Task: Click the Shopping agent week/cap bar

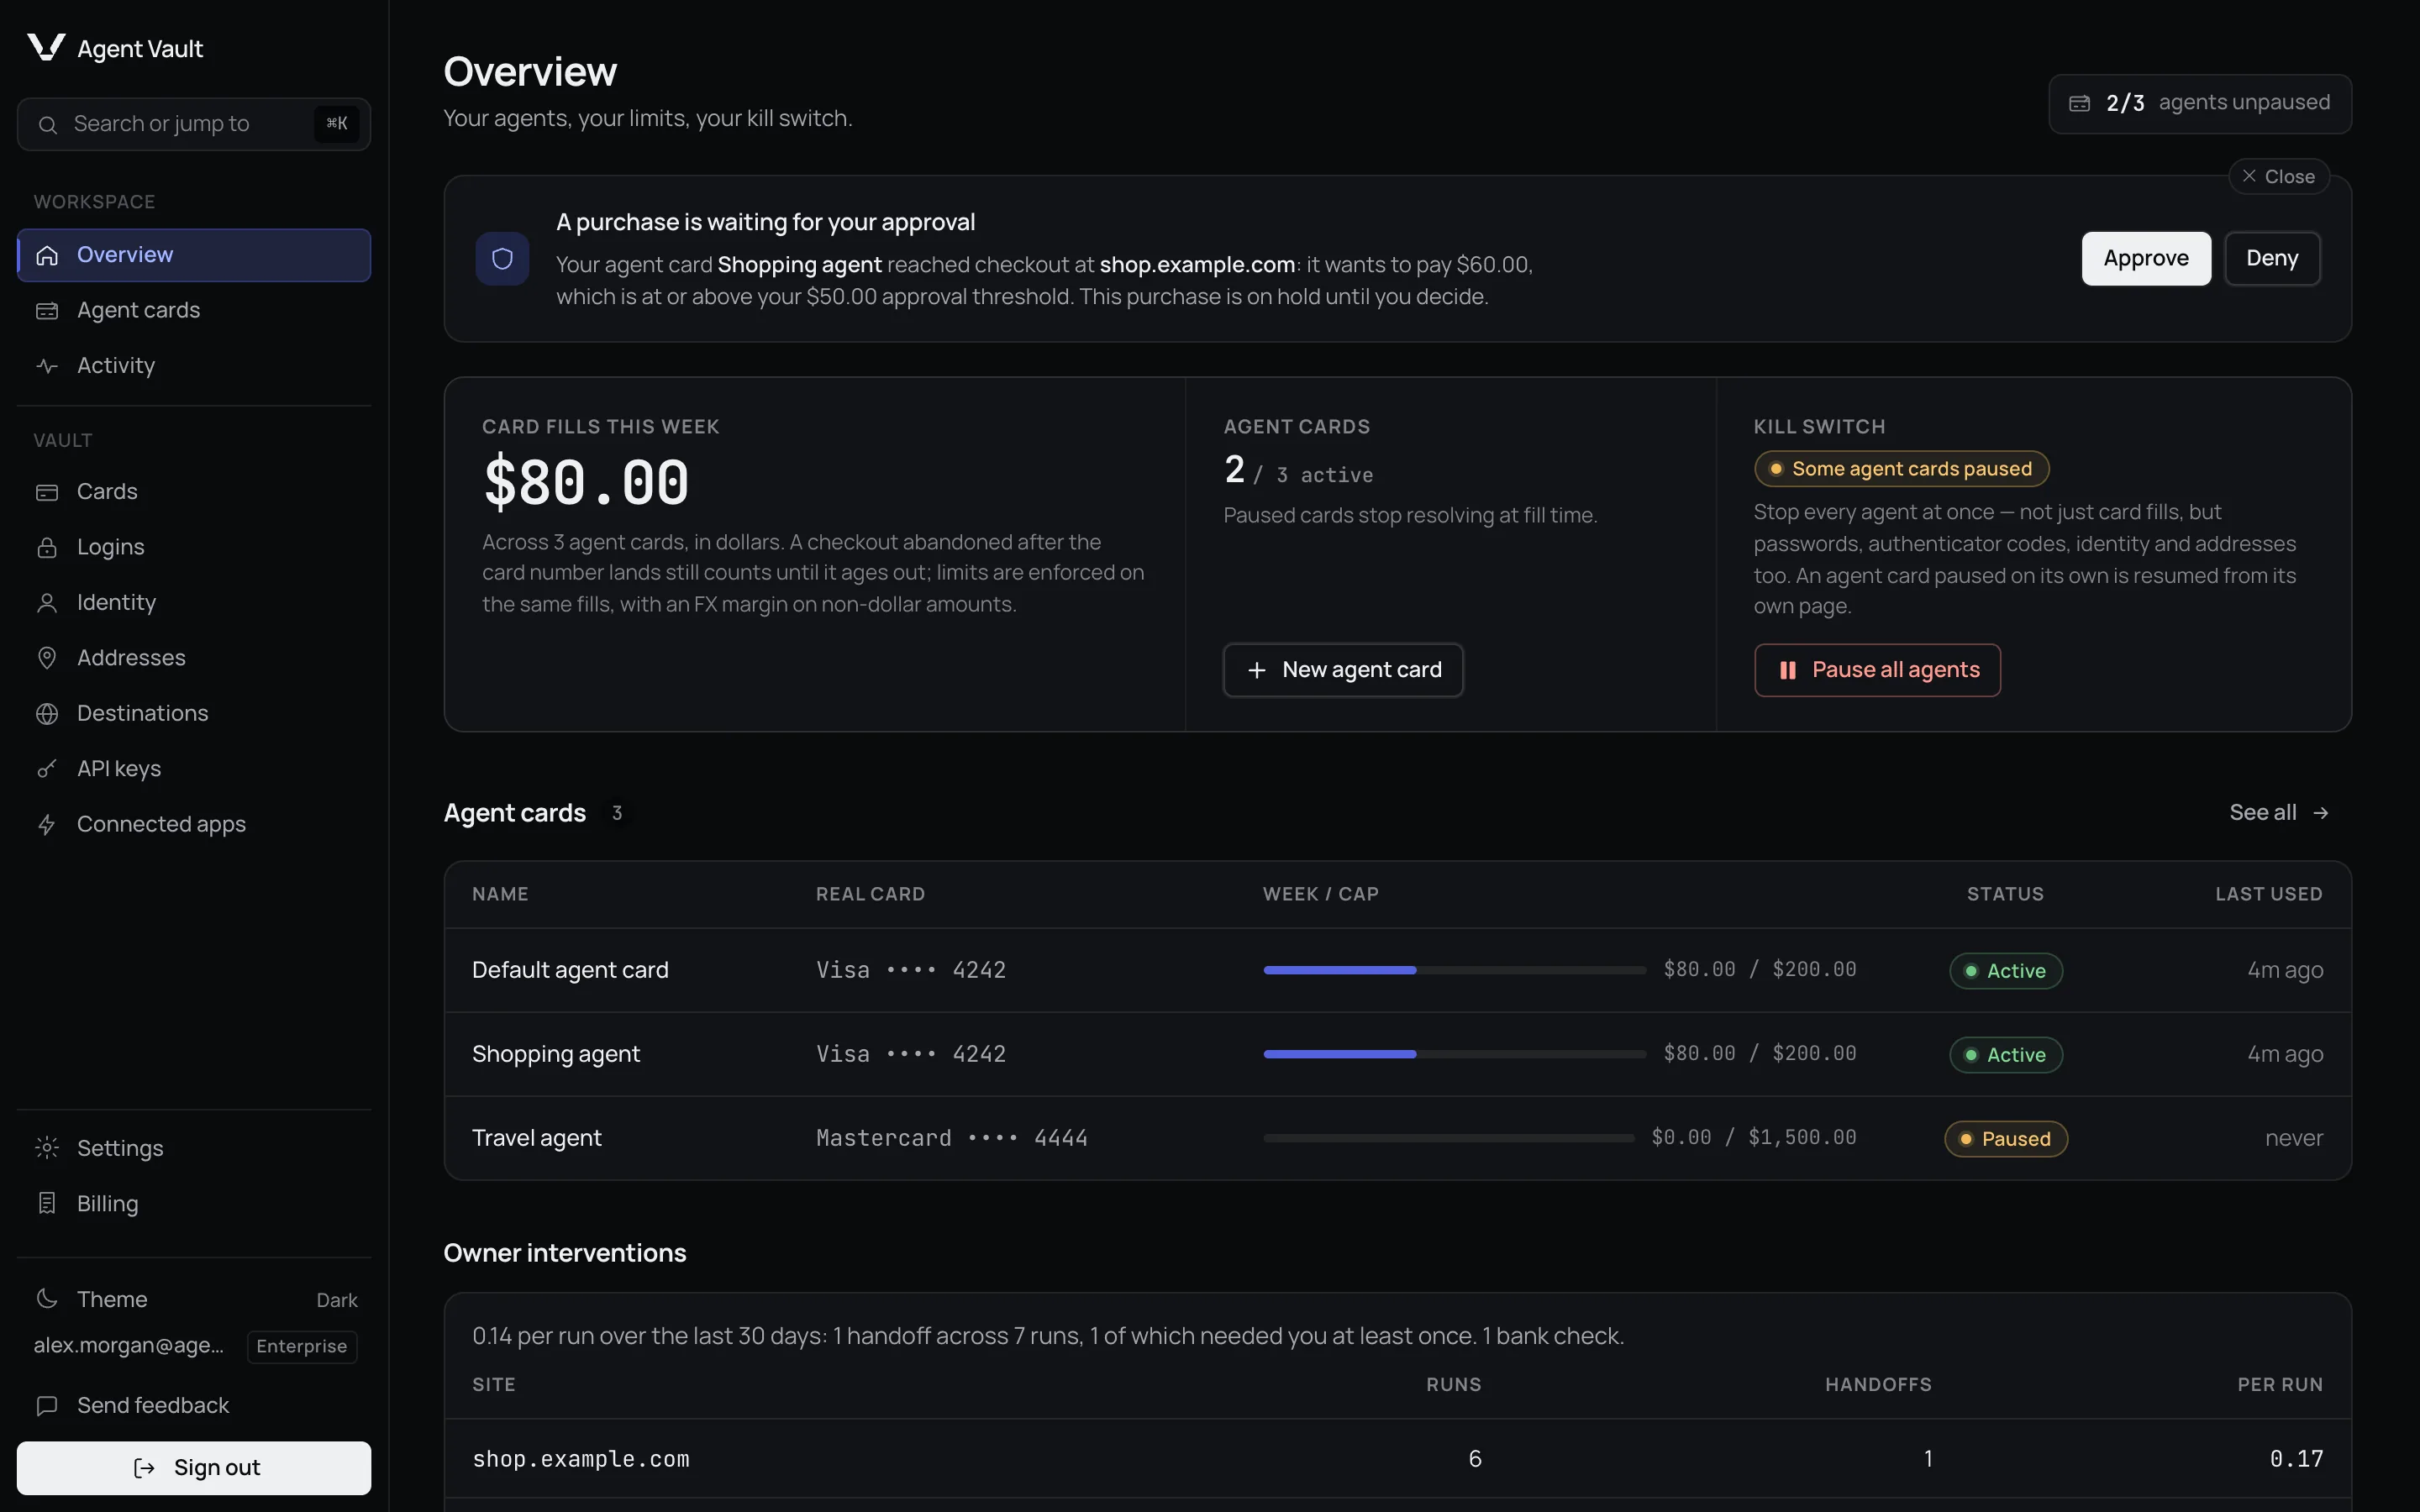Action: [x=1454, y=1054]
